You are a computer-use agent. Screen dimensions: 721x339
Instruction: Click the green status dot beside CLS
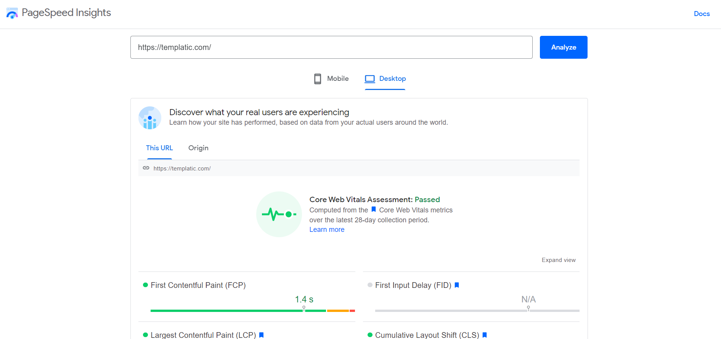(370, 335)
